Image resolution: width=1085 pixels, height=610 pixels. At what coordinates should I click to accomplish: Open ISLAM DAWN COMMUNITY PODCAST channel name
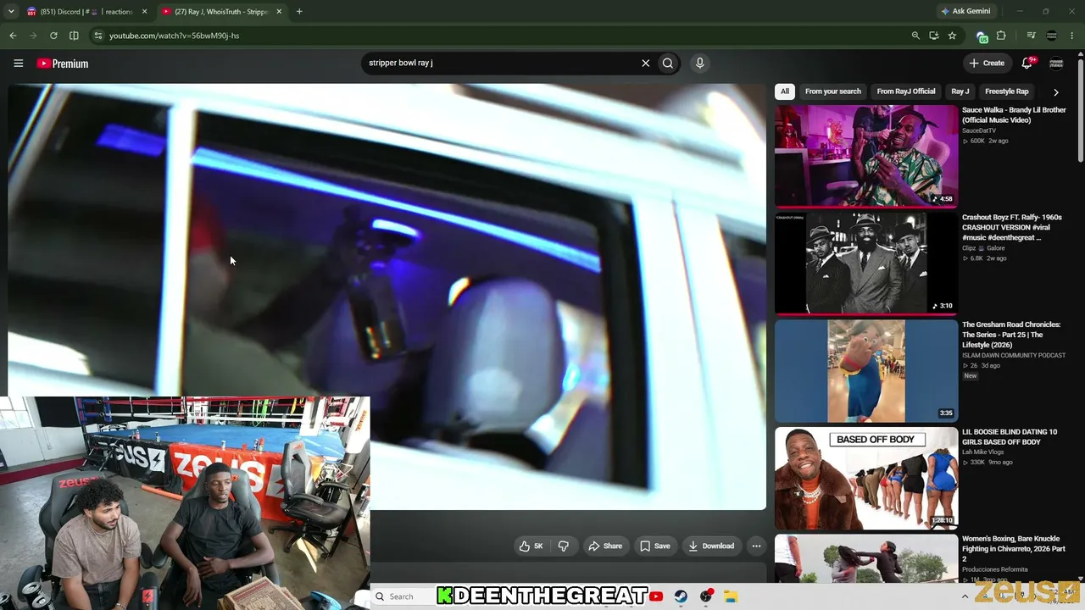click(1014, 356)
